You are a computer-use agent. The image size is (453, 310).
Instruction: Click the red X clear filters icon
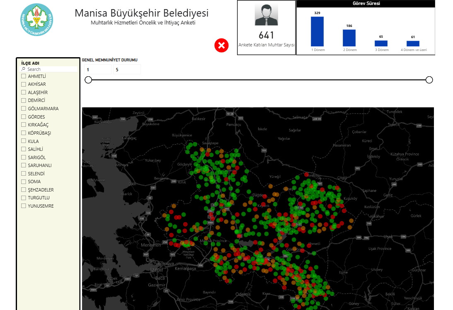[221, 45]
